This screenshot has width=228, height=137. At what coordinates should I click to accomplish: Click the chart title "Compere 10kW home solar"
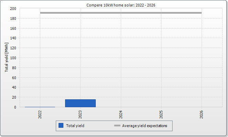point(114,4)
